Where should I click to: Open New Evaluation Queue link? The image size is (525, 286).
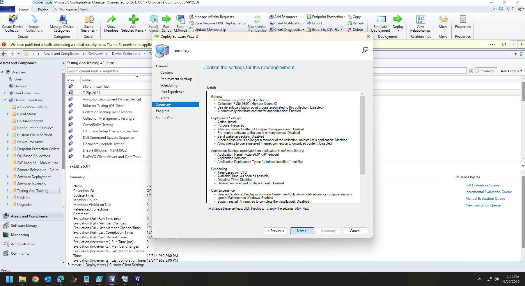click(483, 205)
